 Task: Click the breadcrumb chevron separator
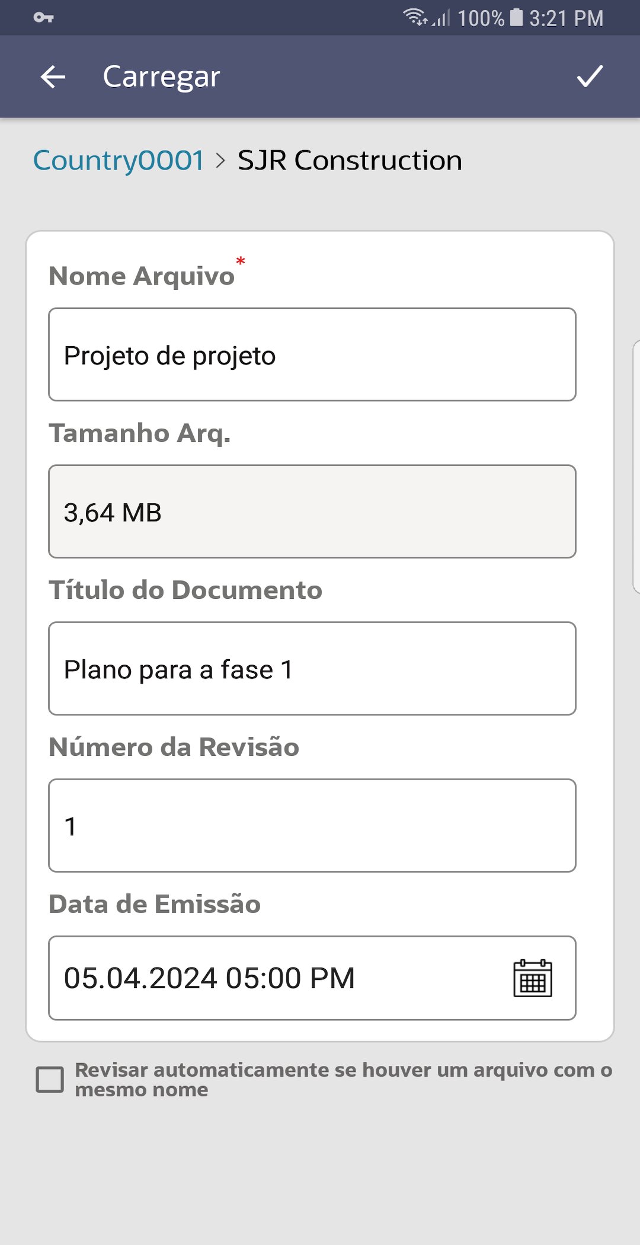click(x=221, y=161)
